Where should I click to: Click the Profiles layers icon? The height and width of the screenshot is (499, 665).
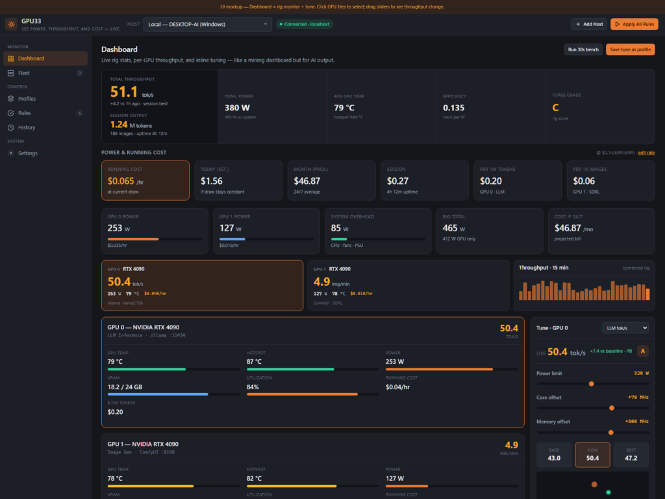11,99
